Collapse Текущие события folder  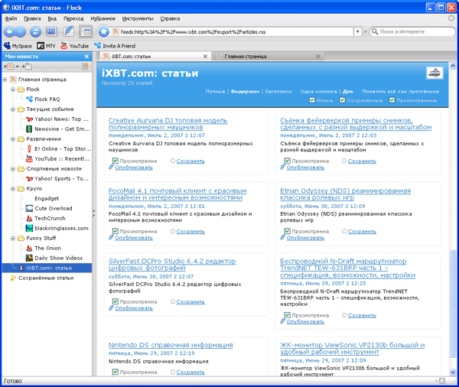pos(13,109)
